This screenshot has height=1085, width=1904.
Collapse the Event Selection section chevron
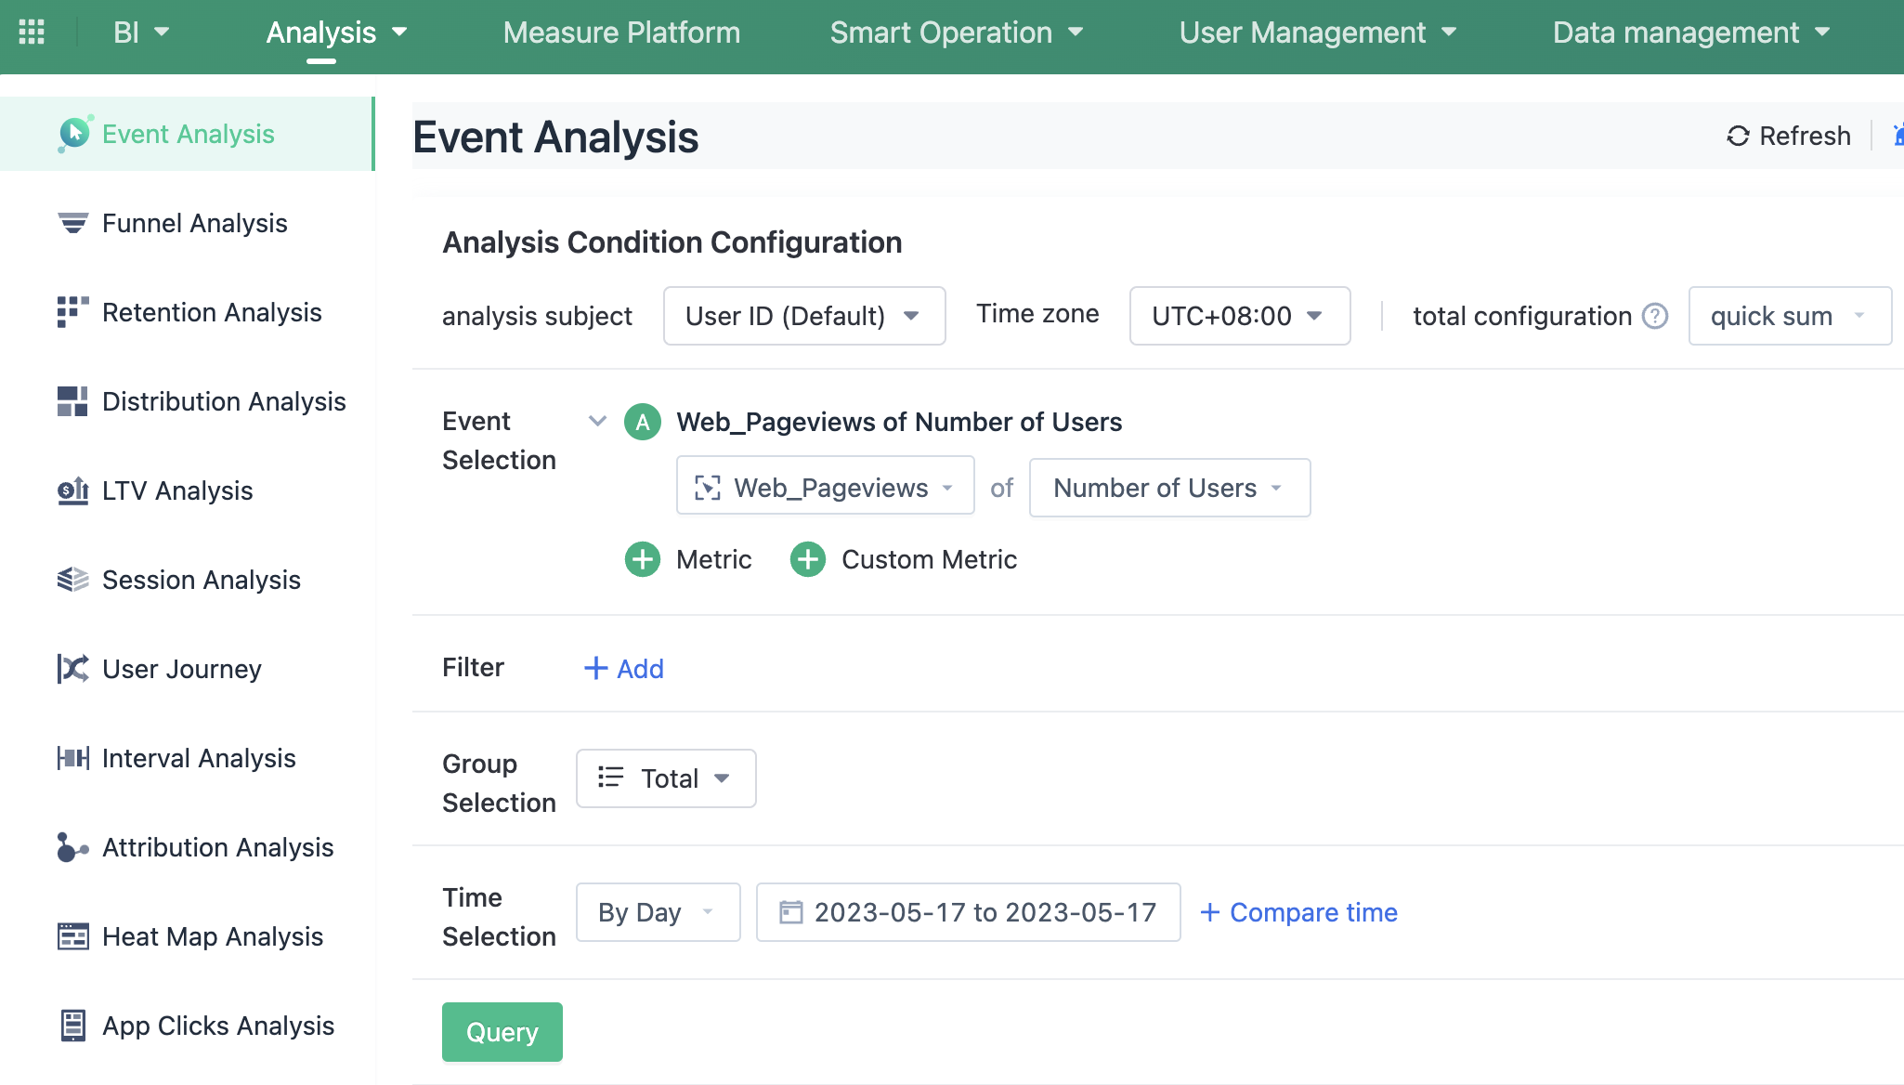(597, 421)
